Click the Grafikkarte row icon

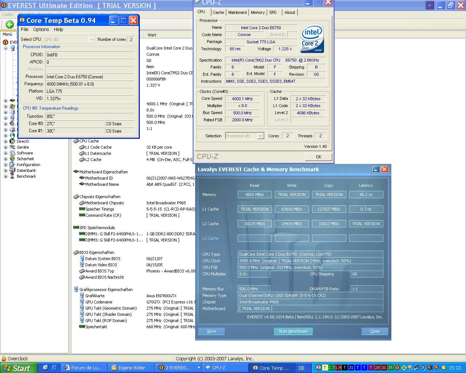tap(82, 296)
